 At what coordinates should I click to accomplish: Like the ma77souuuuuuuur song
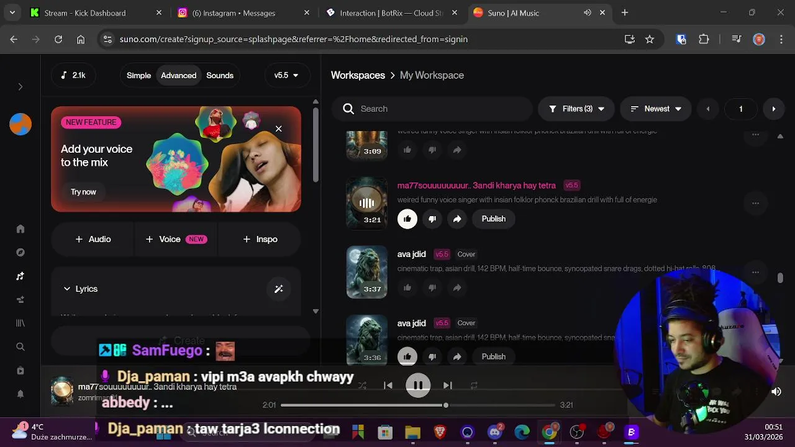point(407,219)
